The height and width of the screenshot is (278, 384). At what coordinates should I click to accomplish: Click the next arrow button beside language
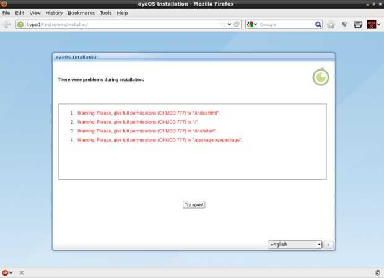tap(328, 245)
